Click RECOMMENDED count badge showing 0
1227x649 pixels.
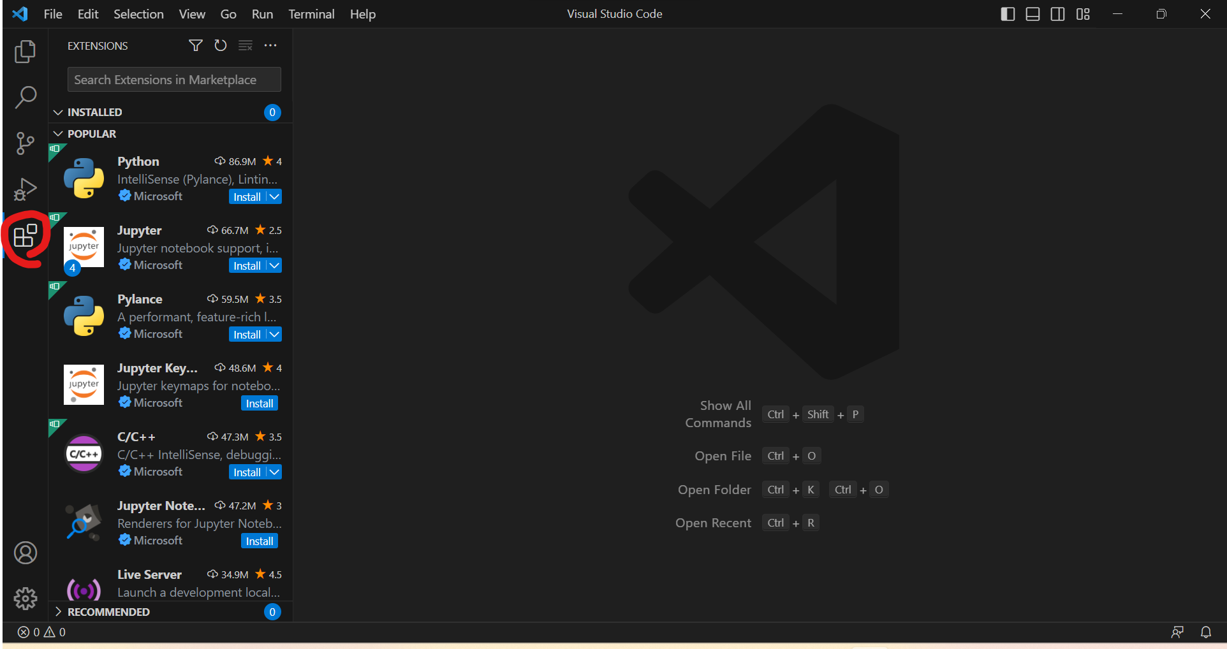pyautogui.click(x=272, y=612)
